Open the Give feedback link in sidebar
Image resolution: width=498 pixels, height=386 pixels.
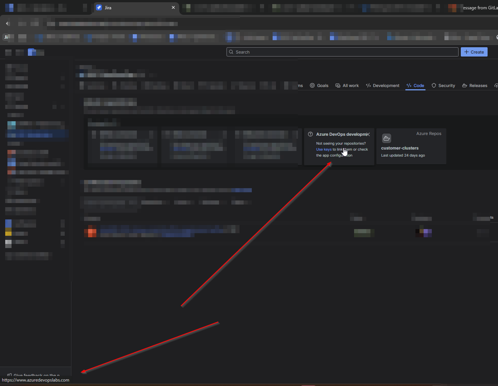point(33,376)
